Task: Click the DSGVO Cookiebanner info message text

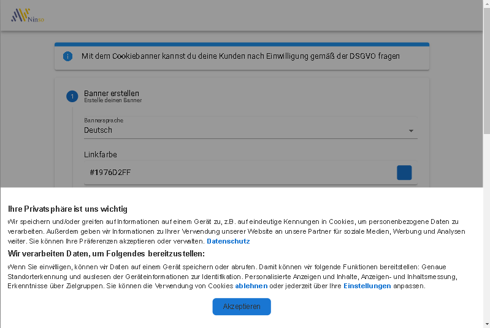Action: tap(240, 56)
